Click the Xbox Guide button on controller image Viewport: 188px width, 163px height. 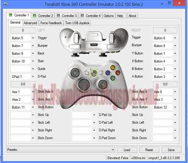point(94,73)
